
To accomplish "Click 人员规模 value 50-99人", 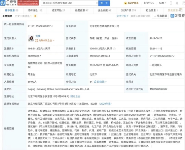I will coord(32,82).
